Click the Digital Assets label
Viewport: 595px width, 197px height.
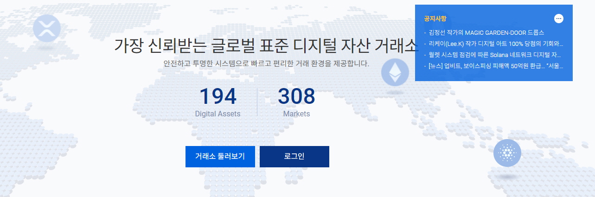click(x=218, y=114)
